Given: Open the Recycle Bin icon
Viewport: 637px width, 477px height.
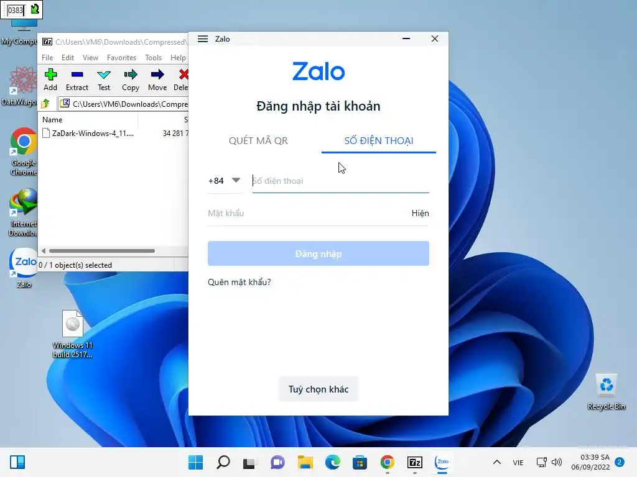Looking at the screenshot, I should coord(606,392).
